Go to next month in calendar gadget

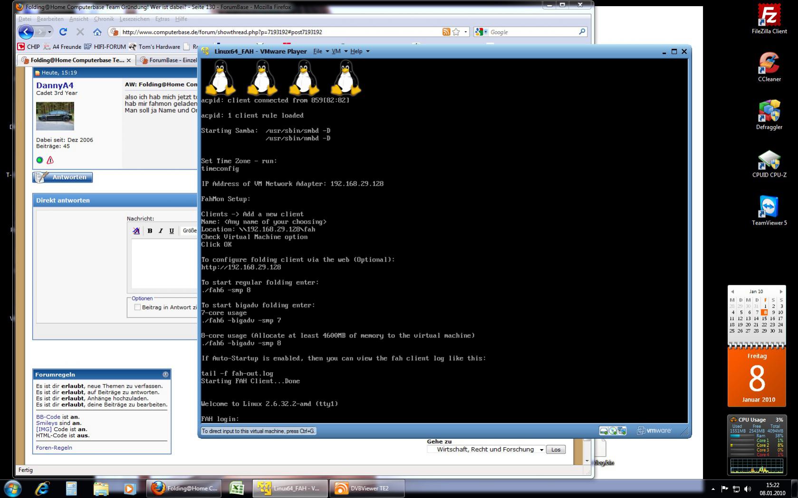tap(780, 291)
